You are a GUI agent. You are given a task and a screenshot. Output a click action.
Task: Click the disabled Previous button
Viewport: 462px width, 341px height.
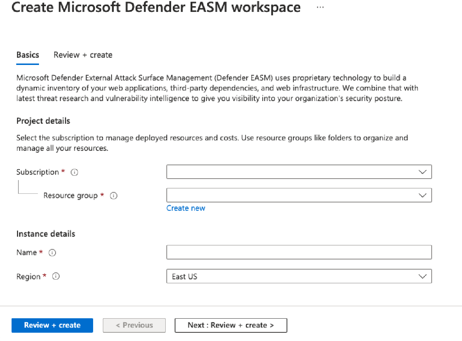pos(134,325)
